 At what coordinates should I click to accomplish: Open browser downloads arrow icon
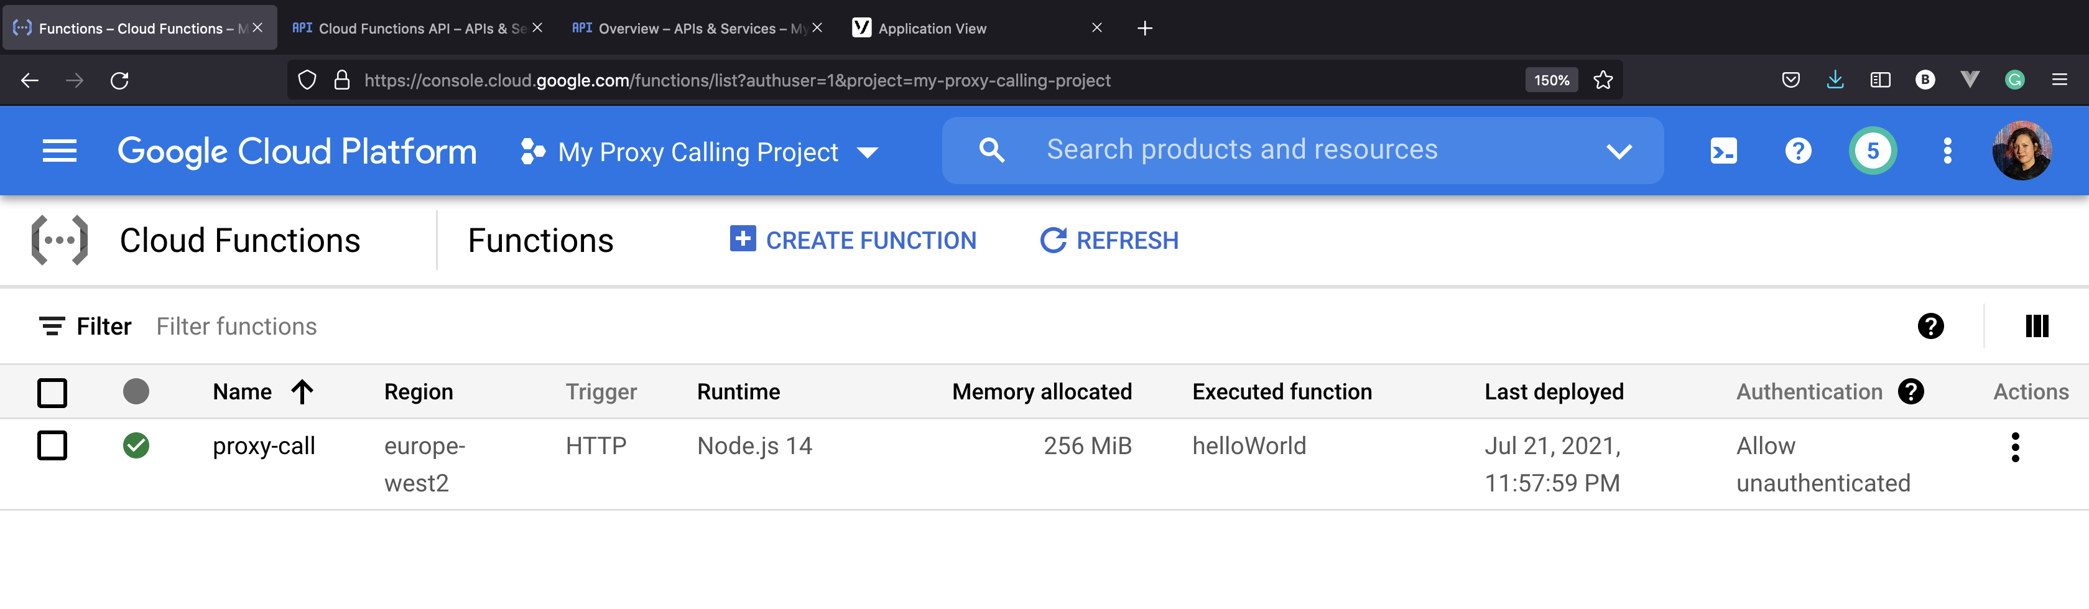1835,80
